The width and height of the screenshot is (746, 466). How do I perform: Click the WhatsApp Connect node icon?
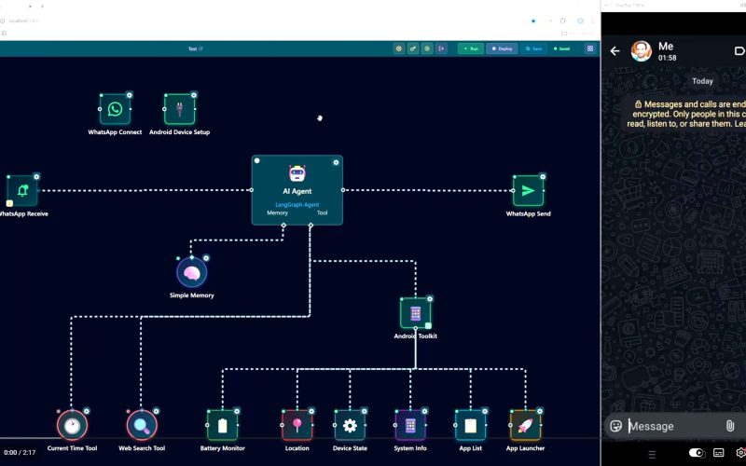(115, 109)
